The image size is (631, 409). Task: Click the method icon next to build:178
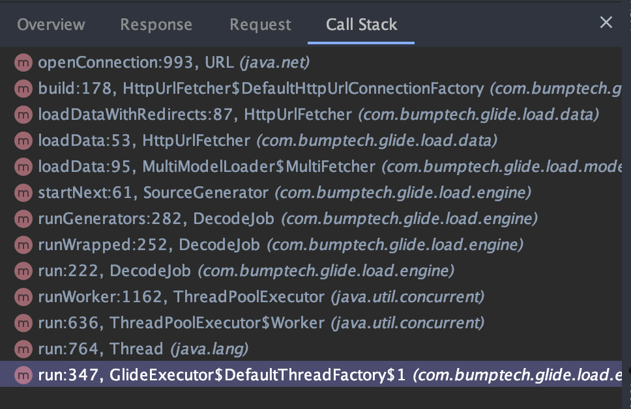pyautogui.click(x=23, y=89)
